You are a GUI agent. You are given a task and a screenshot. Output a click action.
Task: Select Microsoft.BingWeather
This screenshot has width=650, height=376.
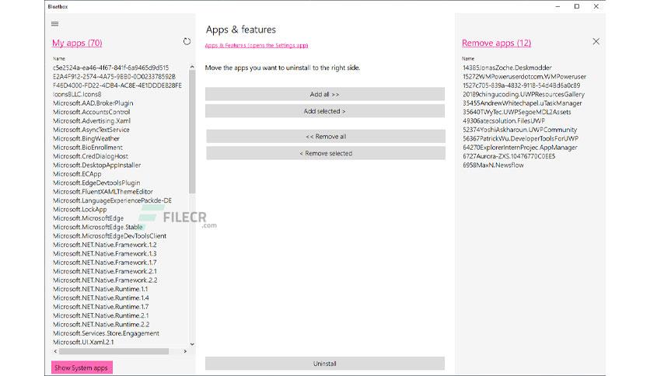click(86, 139)
